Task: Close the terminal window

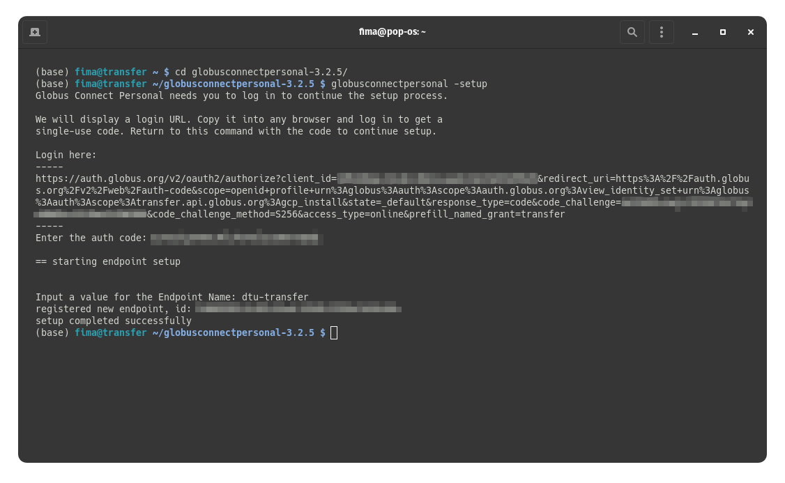Action: click(x=751, y=32)
